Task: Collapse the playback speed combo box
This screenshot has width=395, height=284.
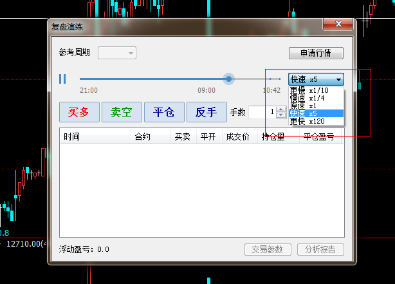Action: [x=339, y=79]
